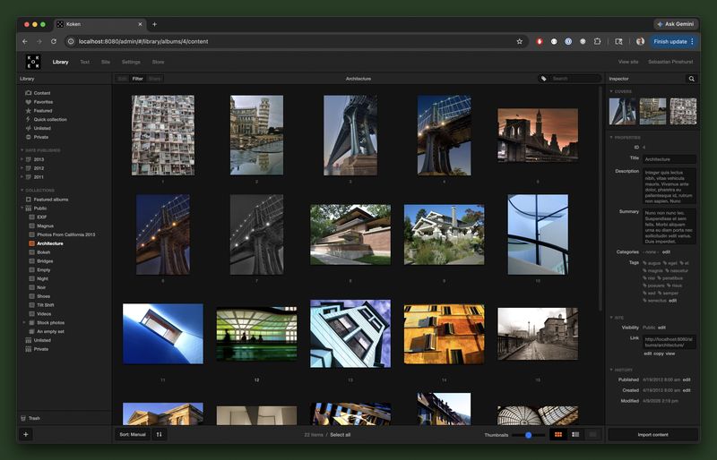Open the Bridges album

click(45, 261)
